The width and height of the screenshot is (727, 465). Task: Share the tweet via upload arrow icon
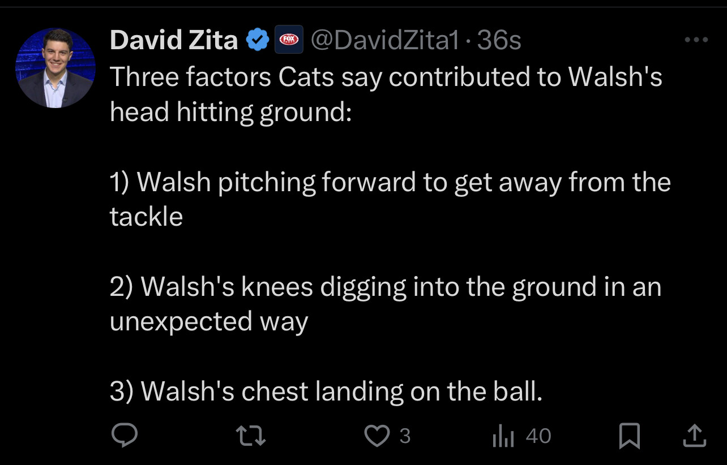point(695,436)
